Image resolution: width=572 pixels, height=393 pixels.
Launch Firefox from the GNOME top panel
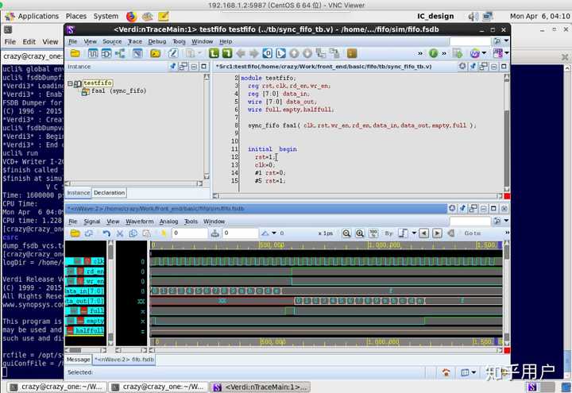click(x=131, y=16)
